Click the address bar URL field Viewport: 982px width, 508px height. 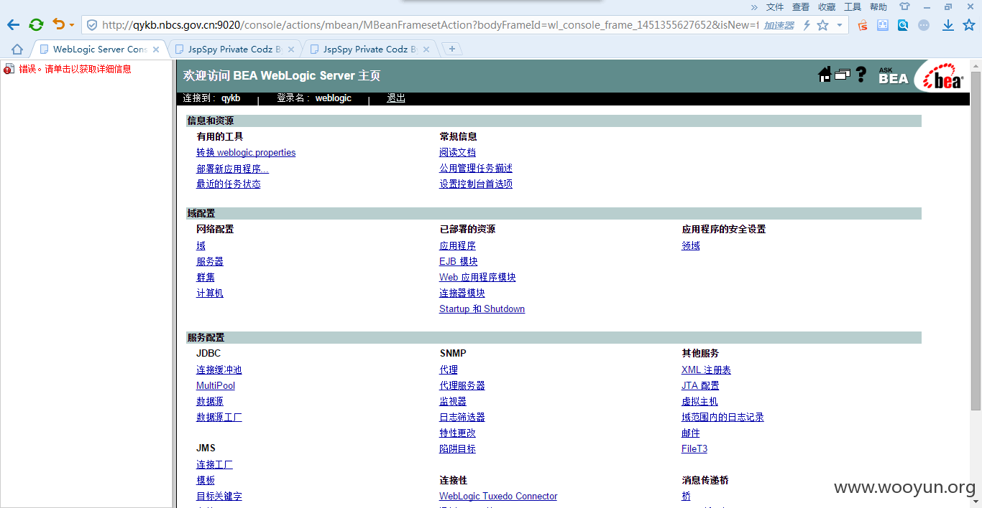tap(429, 25)
